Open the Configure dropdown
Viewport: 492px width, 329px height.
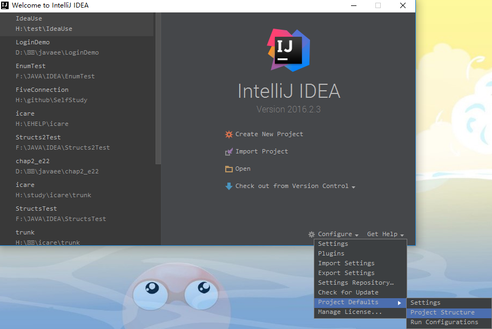335,234
